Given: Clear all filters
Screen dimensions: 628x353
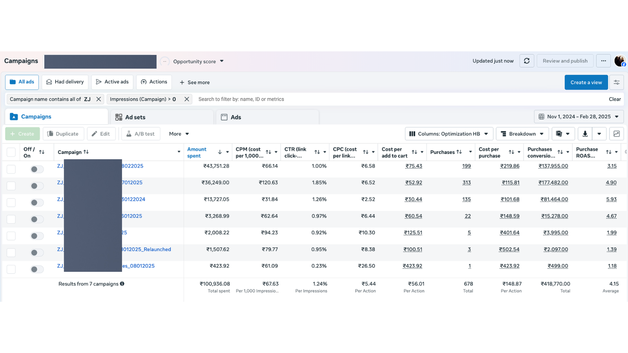Looking at the screenshot, I should click(x=615, y=99).
